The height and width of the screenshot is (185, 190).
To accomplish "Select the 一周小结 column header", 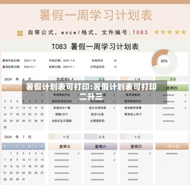I will (x=172, y=147).
